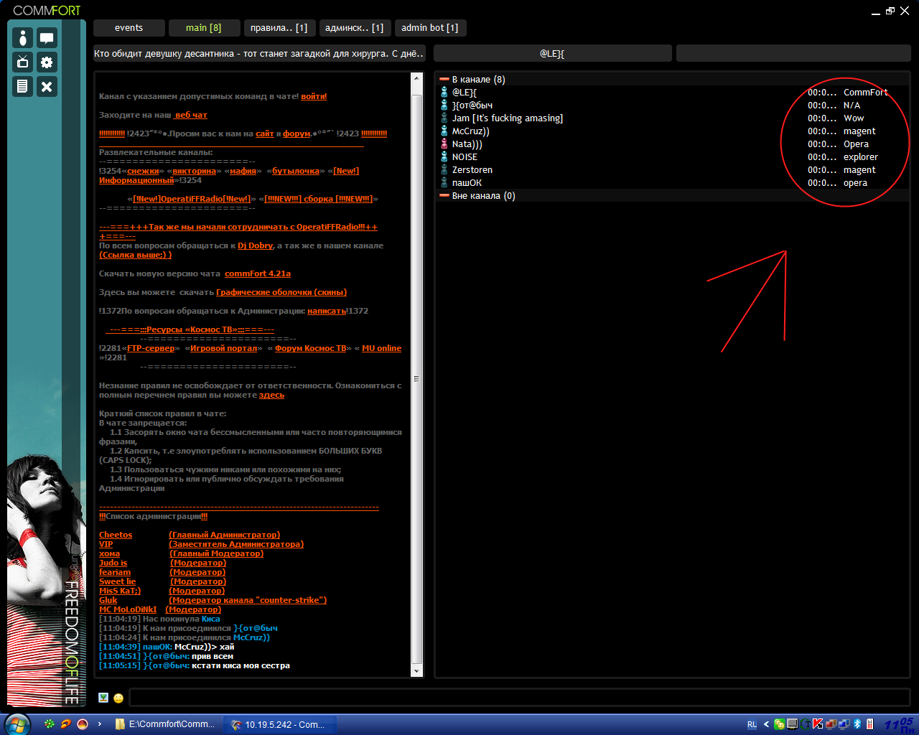Open settings with the gear icon

(x=47, y=62)
